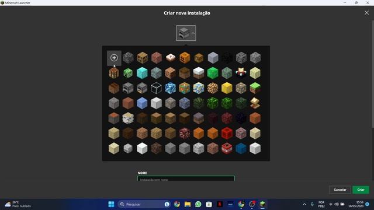Image resolution: width=374 pixels, height=210 pixels.
Task: Choose the solid green Emerald block icon
Action: tap(213, 73)
